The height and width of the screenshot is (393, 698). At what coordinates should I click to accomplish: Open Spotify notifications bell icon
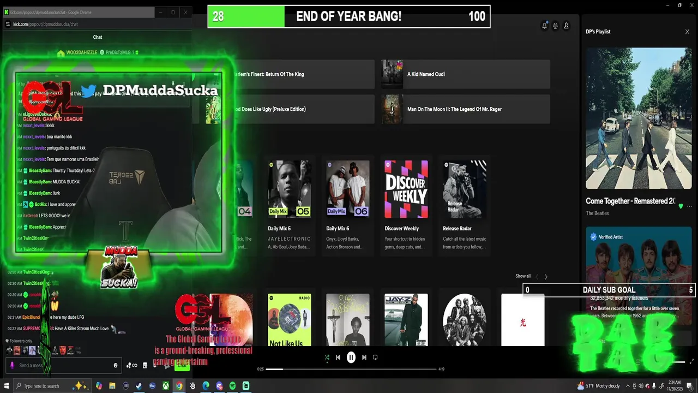[x=544, y=26]
